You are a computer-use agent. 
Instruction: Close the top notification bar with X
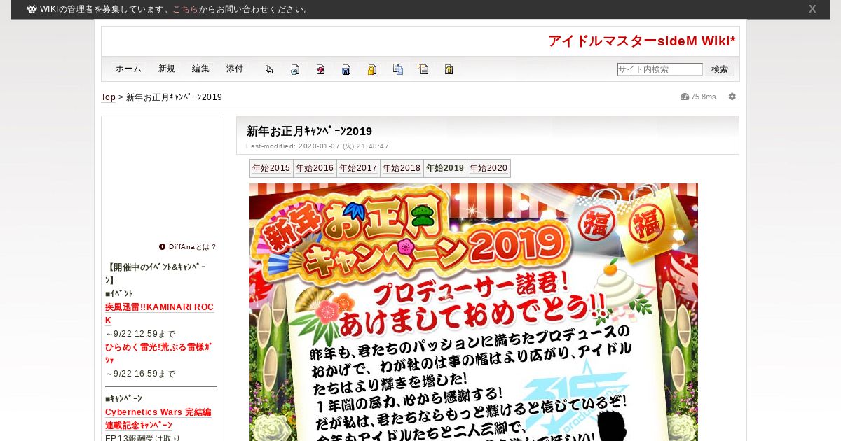812,9
